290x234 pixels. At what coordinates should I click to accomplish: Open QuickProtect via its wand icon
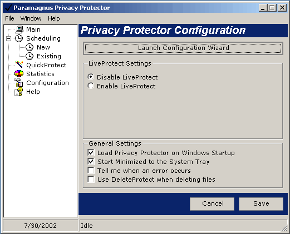tap(19, 64)
